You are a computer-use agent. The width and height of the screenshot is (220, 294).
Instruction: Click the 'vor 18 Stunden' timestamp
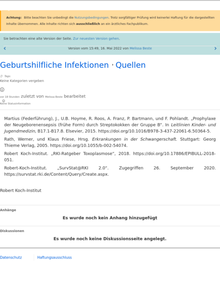10,97
